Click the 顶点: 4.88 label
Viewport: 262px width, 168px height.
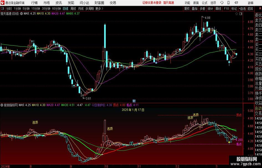[119, 105]
